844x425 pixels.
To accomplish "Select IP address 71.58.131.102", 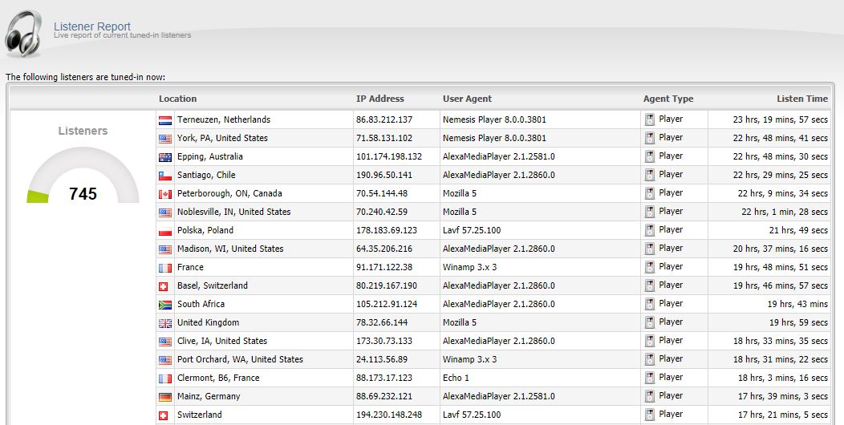I will [x=384, y=138].
